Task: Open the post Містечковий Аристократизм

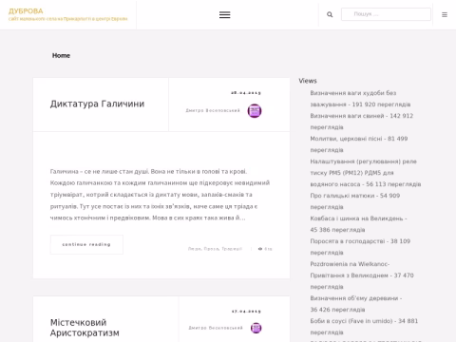Action: (x=85, y=328)
